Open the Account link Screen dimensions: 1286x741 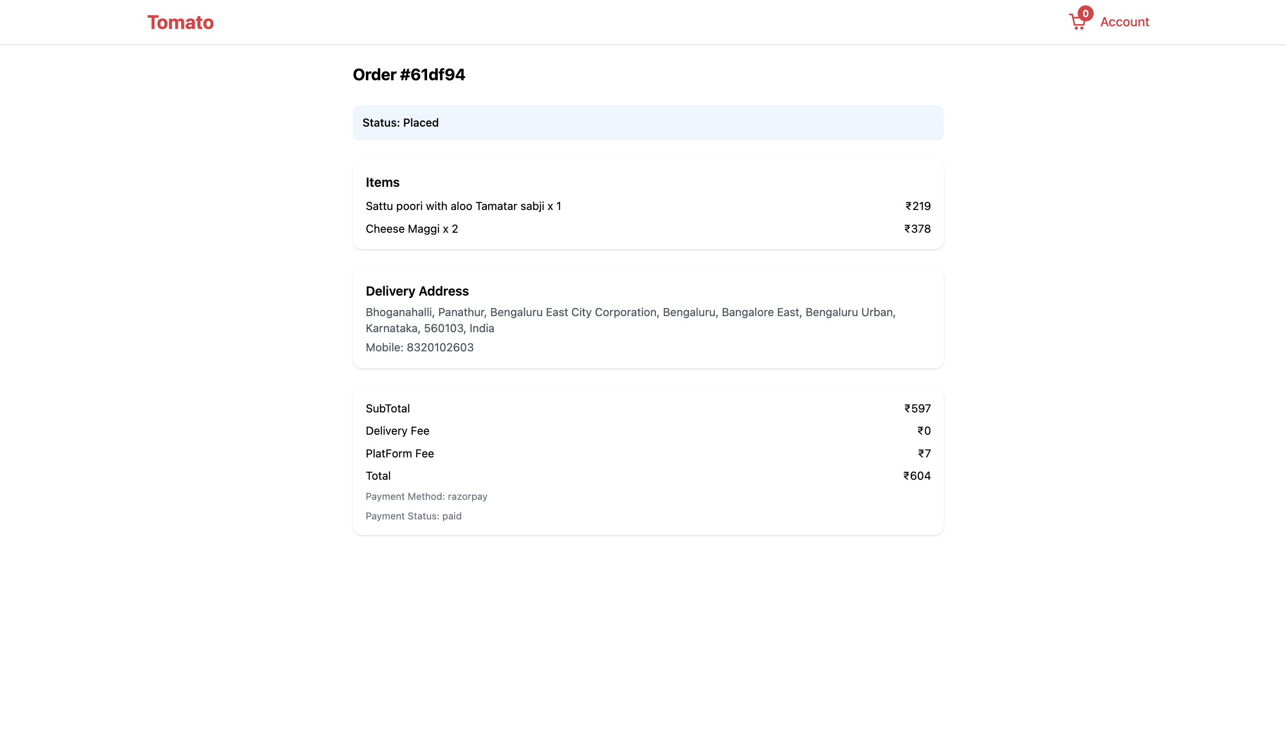[1124, 22]
